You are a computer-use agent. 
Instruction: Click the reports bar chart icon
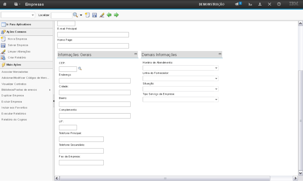(x=251, y=4)
